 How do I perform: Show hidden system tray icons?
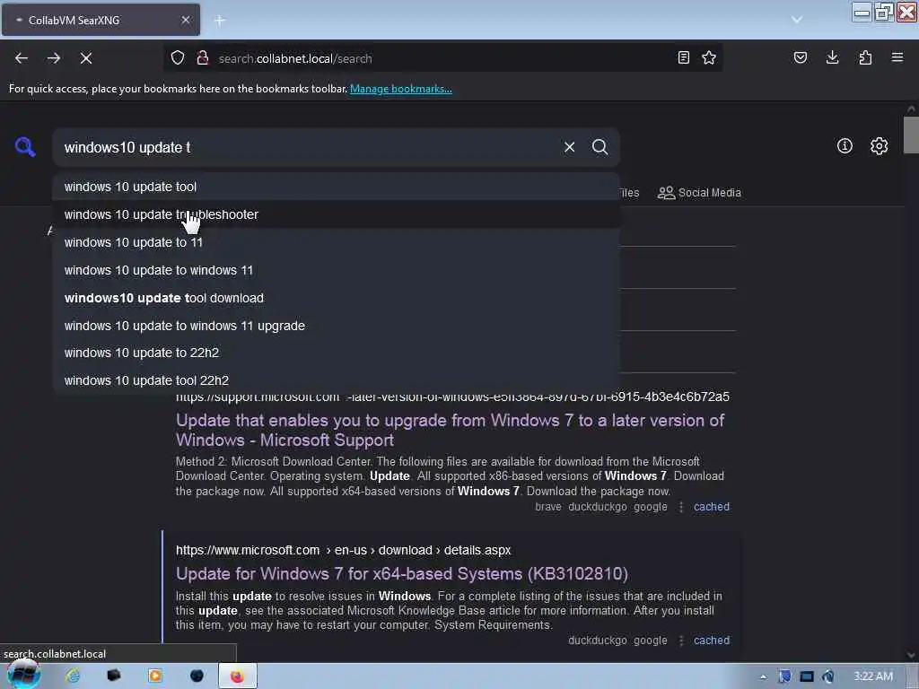click(x=763, y=676)
